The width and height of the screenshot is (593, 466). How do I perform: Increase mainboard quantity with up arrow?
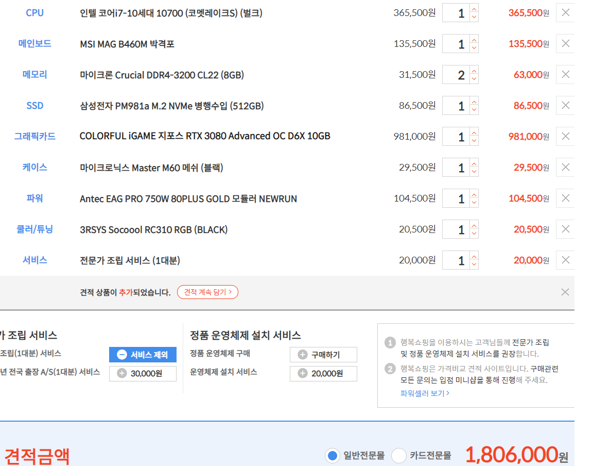474,39
